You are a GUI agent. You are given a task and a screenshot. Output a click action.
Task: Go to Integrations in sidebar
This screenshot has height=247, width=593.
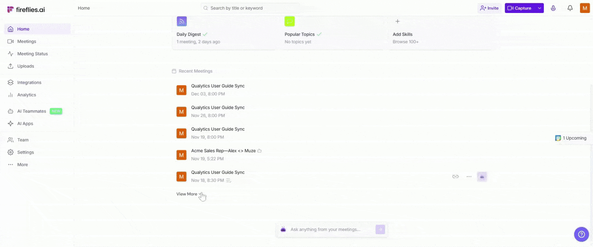pyautogui.click(x=29, y=82)
